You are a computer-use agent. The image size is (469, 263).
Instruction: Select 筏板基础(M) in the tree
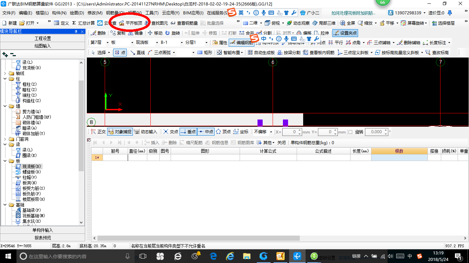point(34,216)
